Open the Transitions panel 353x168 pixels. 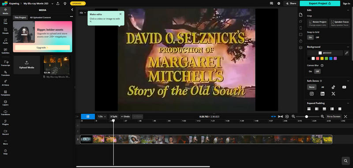point(5,113)
